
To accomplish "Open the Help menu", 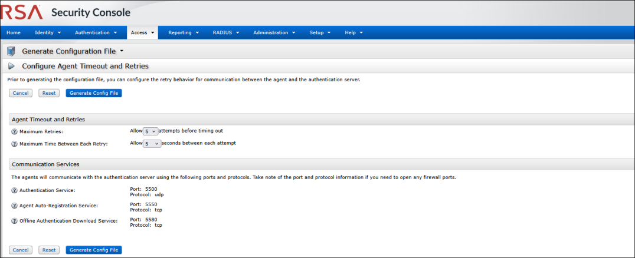I will (x=353, y=33).
